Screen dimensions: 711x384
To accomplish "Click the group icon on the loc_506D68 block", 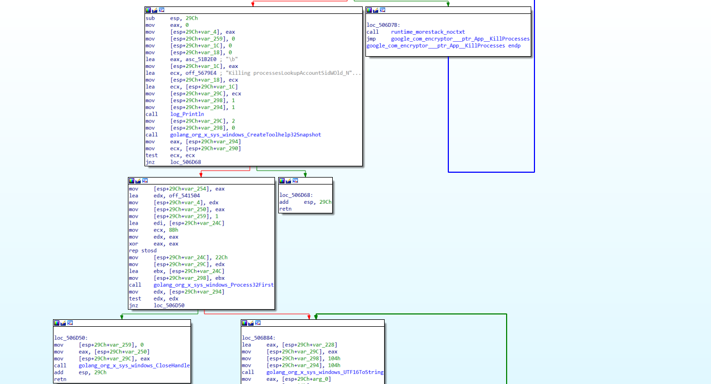I will 295,181.
